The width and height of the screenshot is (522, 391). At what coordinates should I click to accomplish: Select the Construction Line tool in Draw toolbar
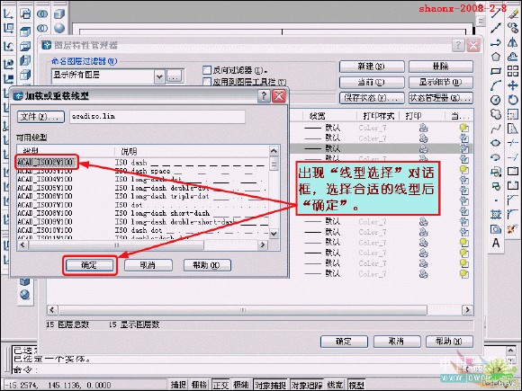point(496,27)
